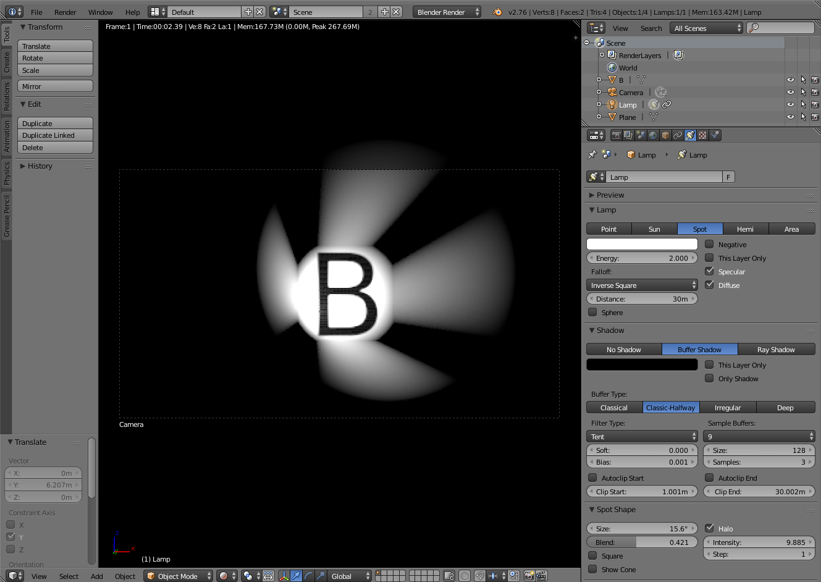Open the Render properties tab (camera icon)
Image resolution: width=821 pixels, height=582 pixels.
pos(616,135)
